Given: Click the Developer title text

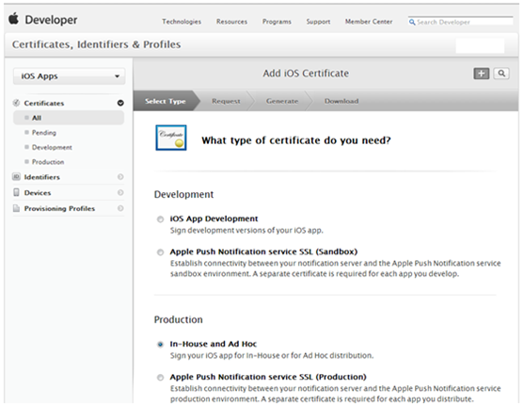Looking at the screenshot, I should coord(51,20).
